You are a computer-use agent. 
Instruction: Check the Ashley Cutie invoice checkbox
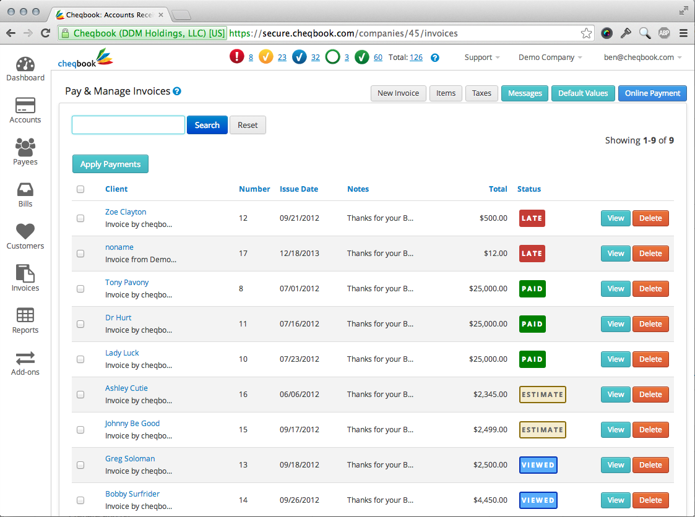[80, 395]
